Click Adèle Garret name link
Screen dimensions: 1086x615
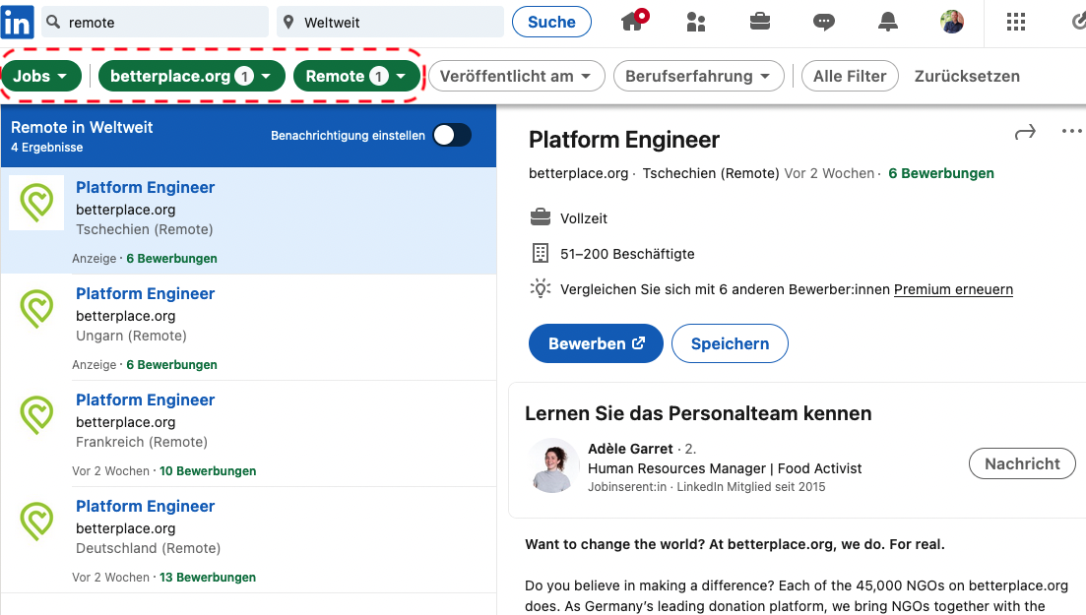coord(630,449)
